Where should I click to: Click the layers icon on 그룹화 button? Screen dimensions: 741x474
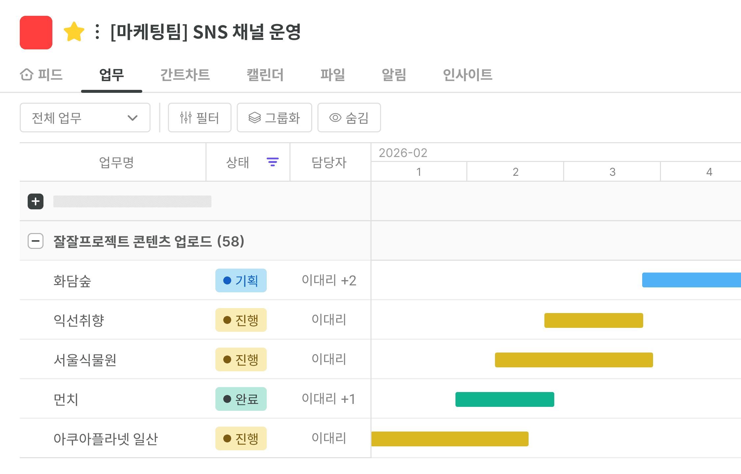255,118
